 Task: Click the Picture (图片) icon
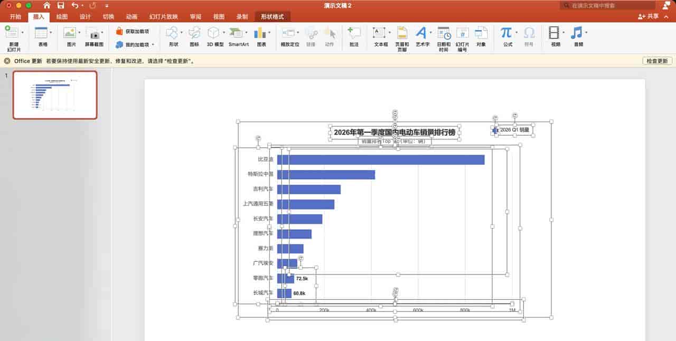pos(70,33)
